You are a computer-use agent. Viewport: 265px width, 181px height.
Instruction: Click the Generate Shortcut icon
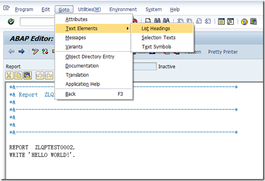click(230, 21)
